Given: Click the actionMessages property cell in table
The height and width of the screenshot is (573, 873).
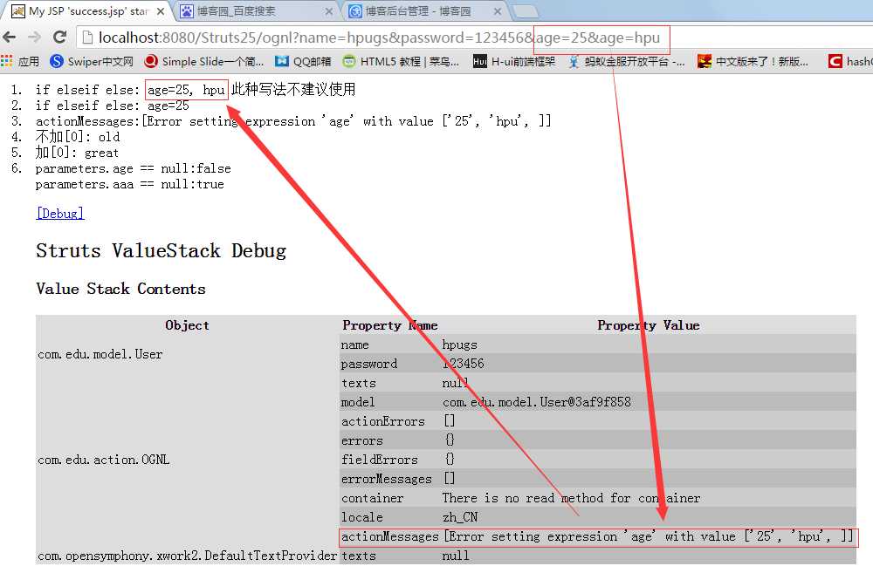Looking at the screenshot, I should pyautogui.click(x=389, y=537).
